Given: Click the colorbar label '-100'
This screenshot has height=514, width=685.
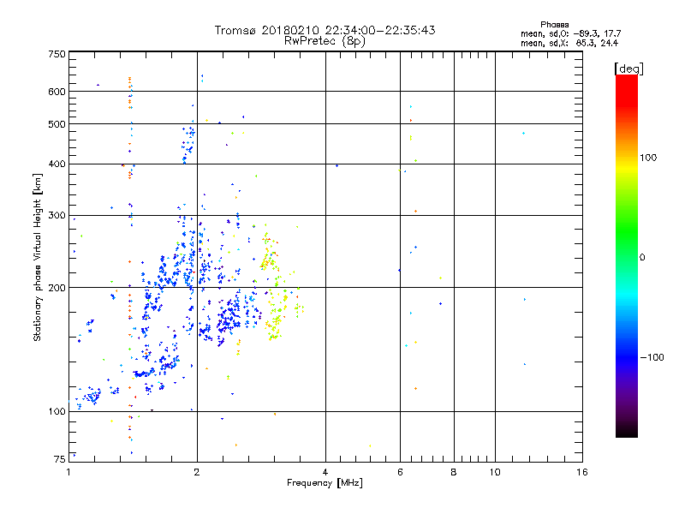Looking at the screenshot, I should click(x=652, y=357).
